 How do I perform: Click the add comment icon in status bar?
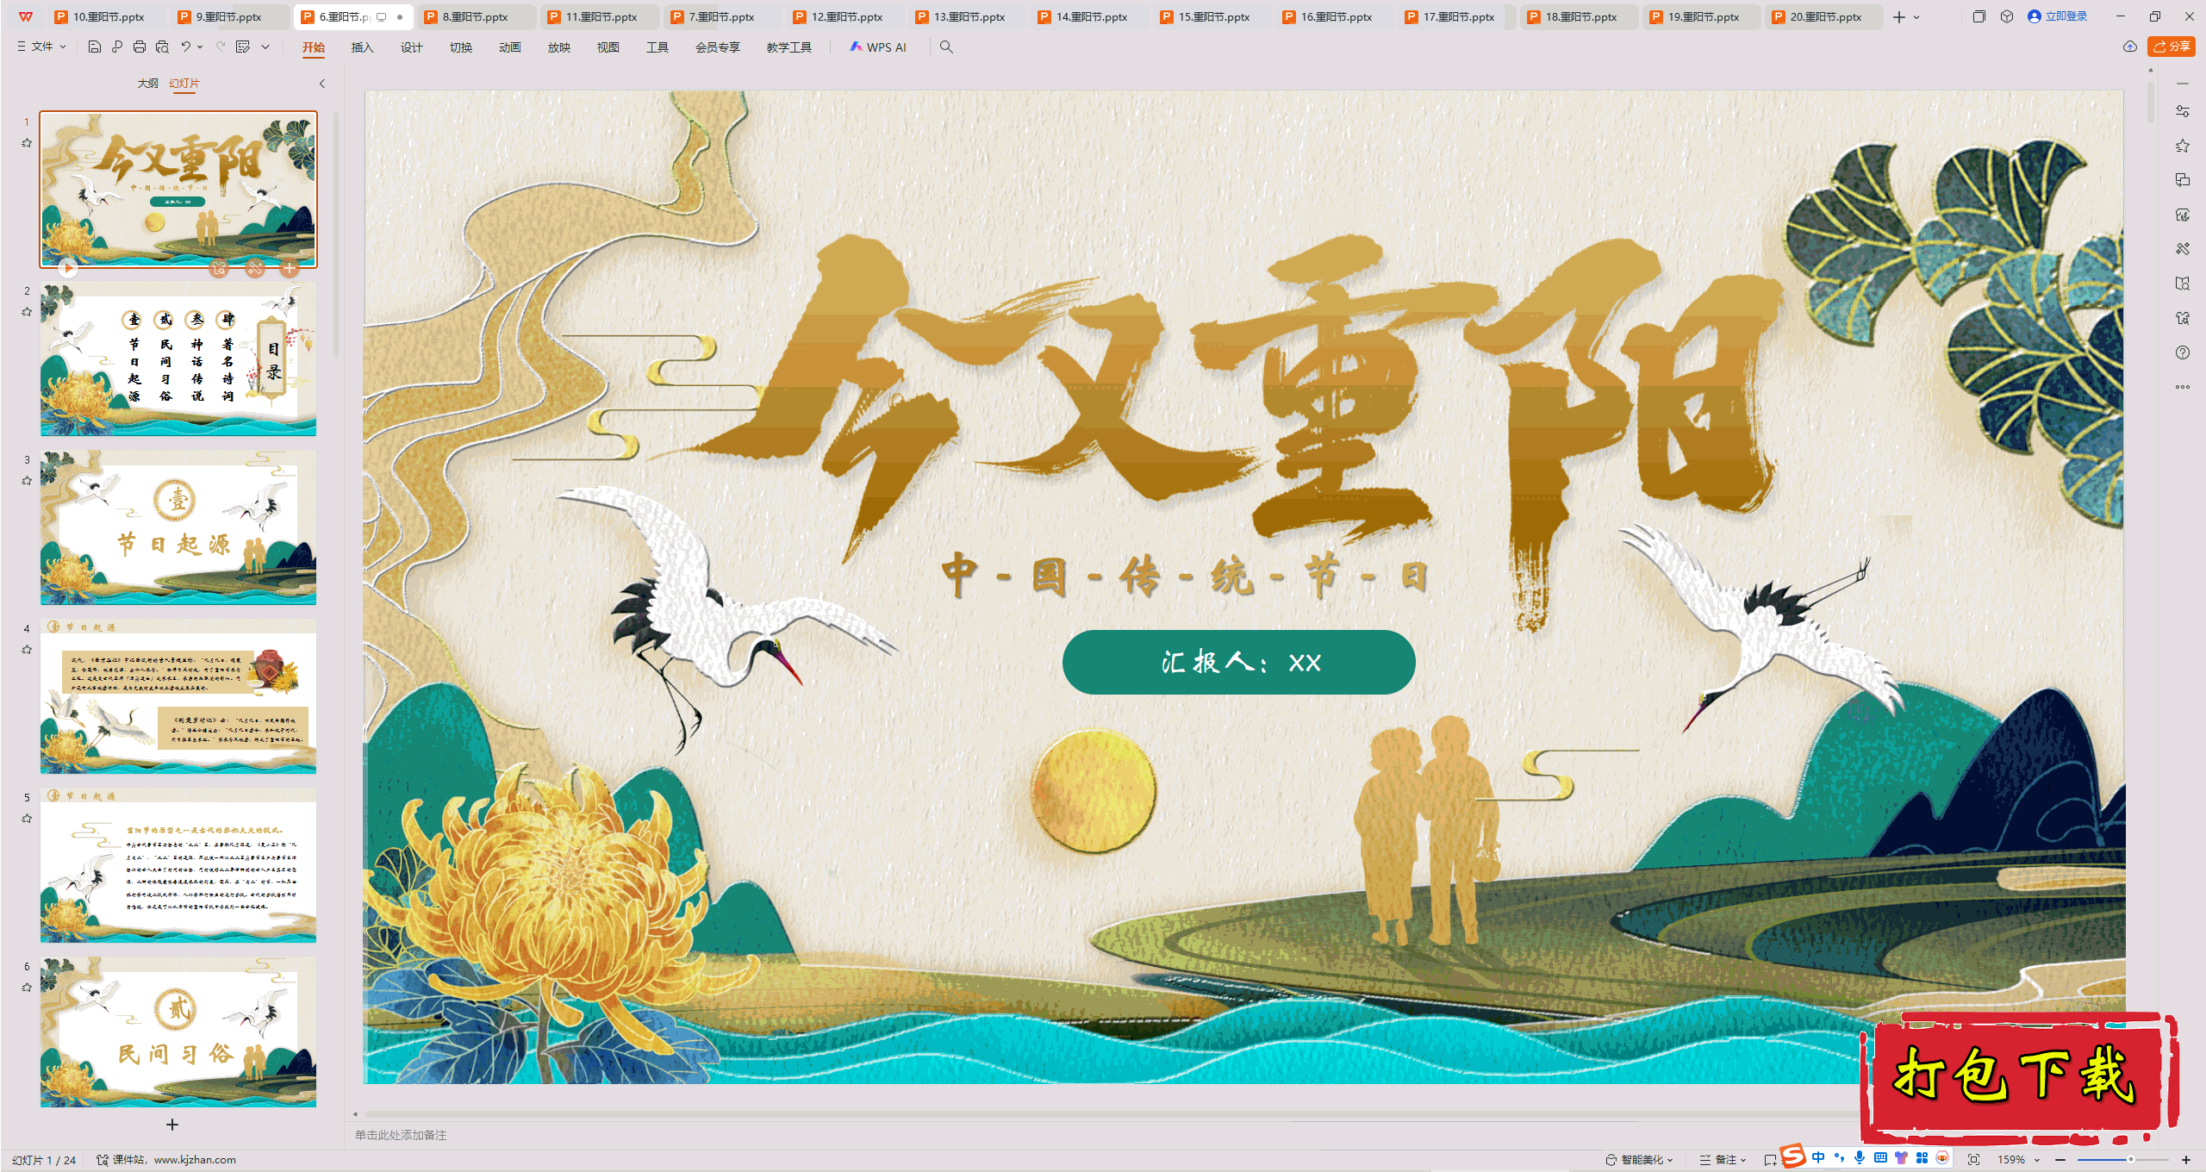(x=1769, y=1160)
